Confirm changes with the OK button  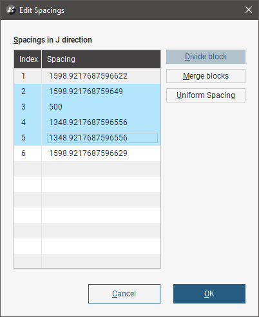click(x=209, y=294)
